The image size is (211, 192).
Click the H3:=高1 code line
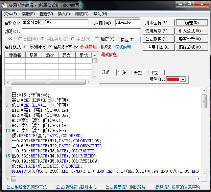pos(38,120)
